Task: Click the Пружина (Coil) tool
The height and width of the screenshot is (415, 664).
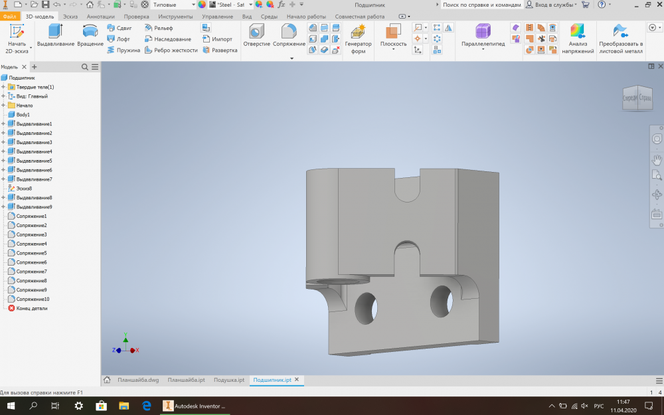Action: [x=124, y=50]
